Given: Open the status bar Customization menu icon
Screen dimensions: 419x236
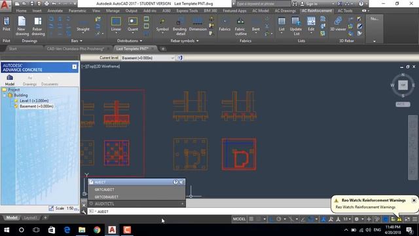Looking at the screenshot, I should pyautogui.click(x=414, y=219).
